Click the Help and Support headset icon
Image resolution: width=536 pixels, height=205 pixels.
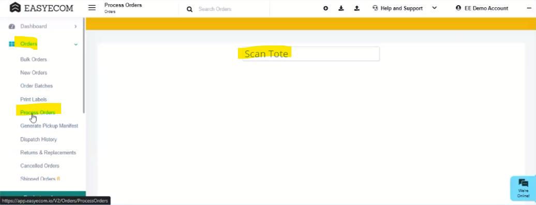click(x=375, y=8)
